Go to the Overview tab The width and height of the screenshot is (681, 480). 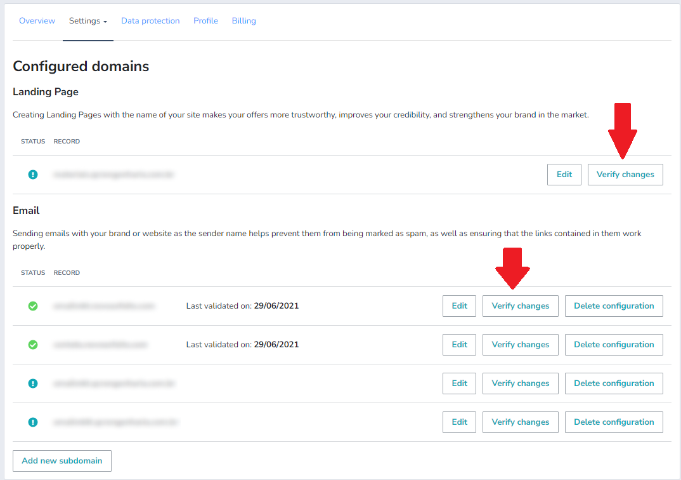37,21
